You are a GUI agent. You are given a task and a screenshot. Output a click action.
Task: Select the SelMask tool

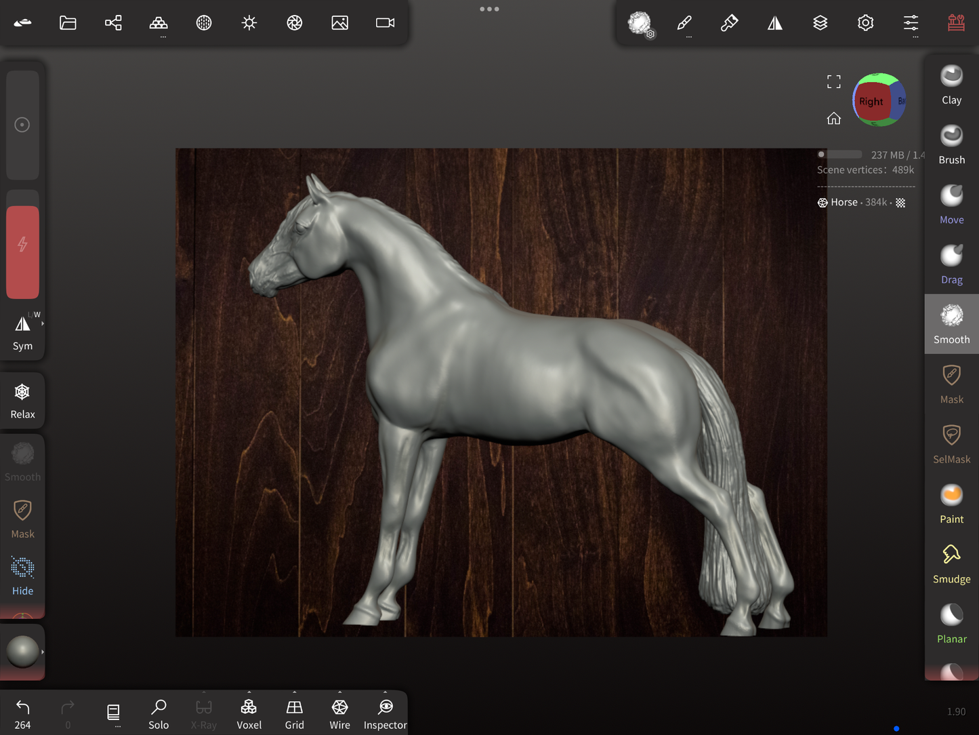[x=951, y=443]
